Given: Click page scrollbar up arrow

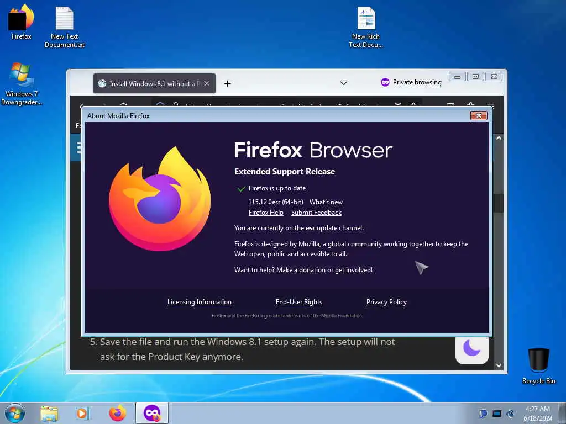Looking at the screenshot, I should pos(499,138).
